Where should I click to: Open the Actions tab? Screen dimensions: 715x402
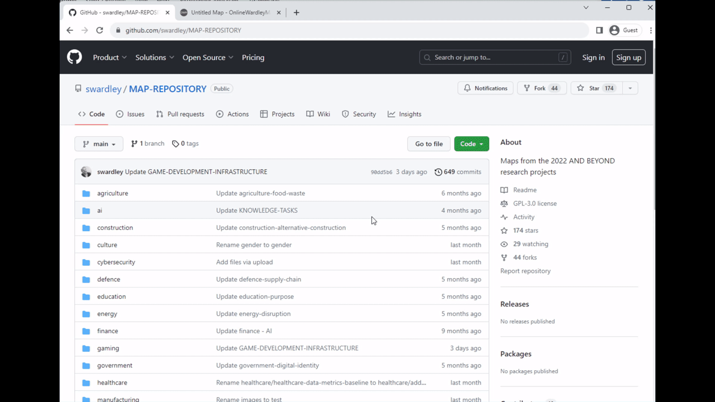(x=232, y=114)
